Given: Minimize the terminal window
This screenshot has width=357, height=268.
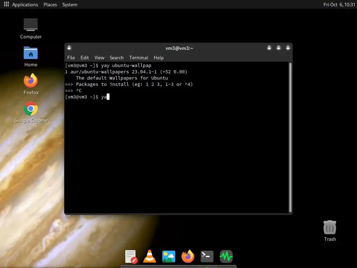Looking at the screenshot, I should [x=269, y=48].
